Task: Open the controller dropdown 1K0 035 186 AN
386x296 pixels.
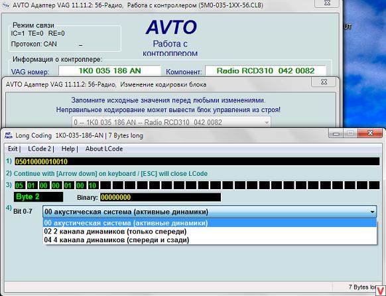Action: coord(171,122)
